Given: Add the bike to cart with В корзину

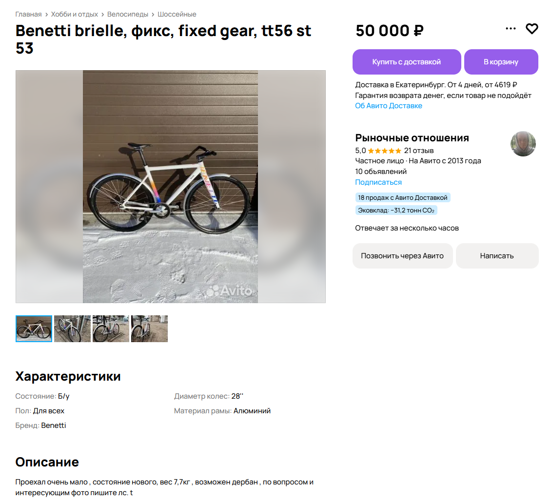Looking at the screenshot, I should [501, 62].
